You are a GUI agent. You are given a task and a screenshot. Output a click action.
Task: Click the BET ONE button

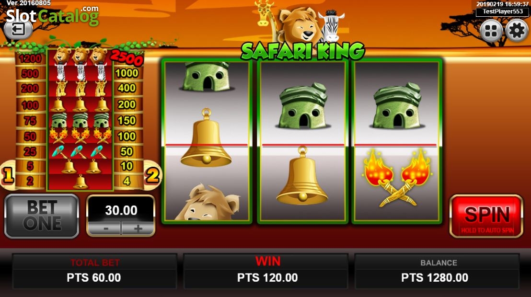[42, 216]
